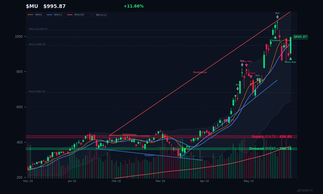The height and width of the screenshot is (194, 323).
Task: Click the red 3 Crows triangle marker
Action: pyautogui.click(x=251, y=77)
